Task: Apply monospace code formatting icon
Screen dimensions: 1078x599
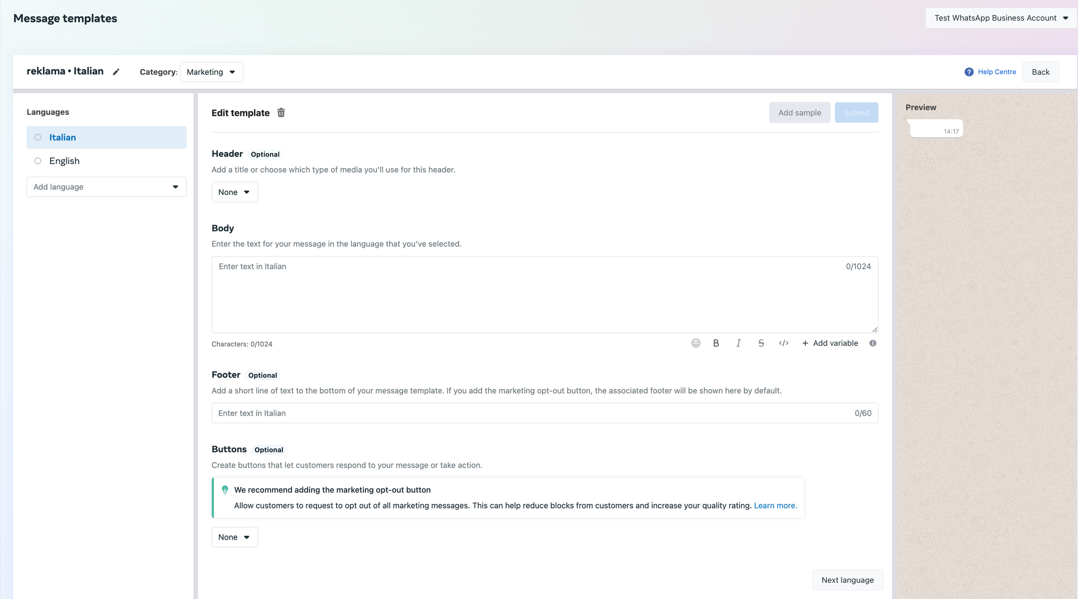Action: tap(784, 343)
